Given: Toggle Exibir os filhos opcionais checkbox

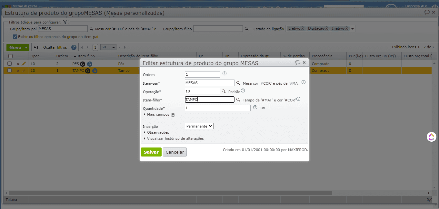Looking at the screenshot, I should (15, 36).
